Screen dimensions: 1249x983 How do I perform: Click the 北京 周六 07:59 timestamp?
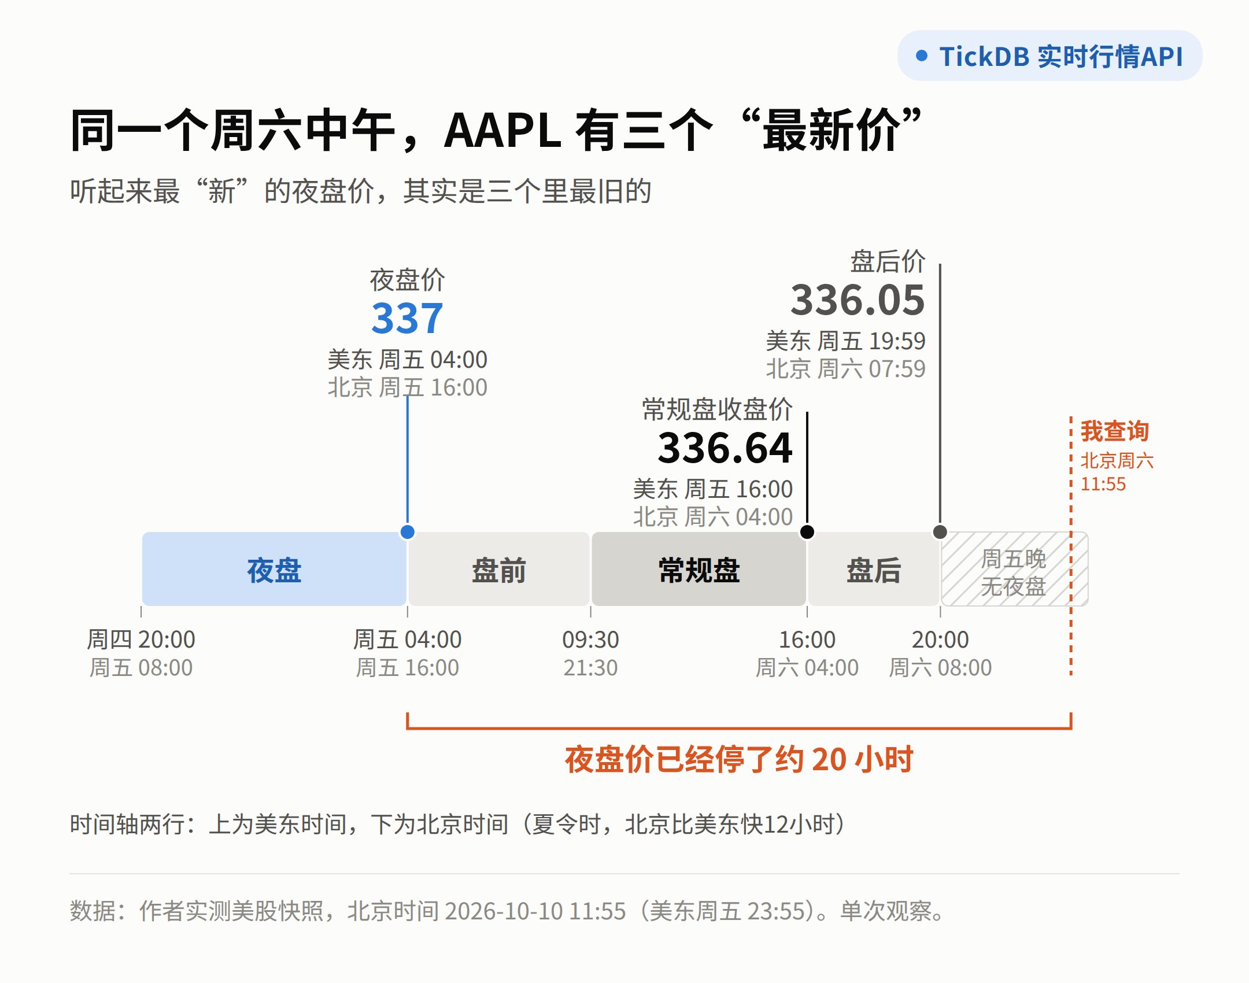coord(846,369)
